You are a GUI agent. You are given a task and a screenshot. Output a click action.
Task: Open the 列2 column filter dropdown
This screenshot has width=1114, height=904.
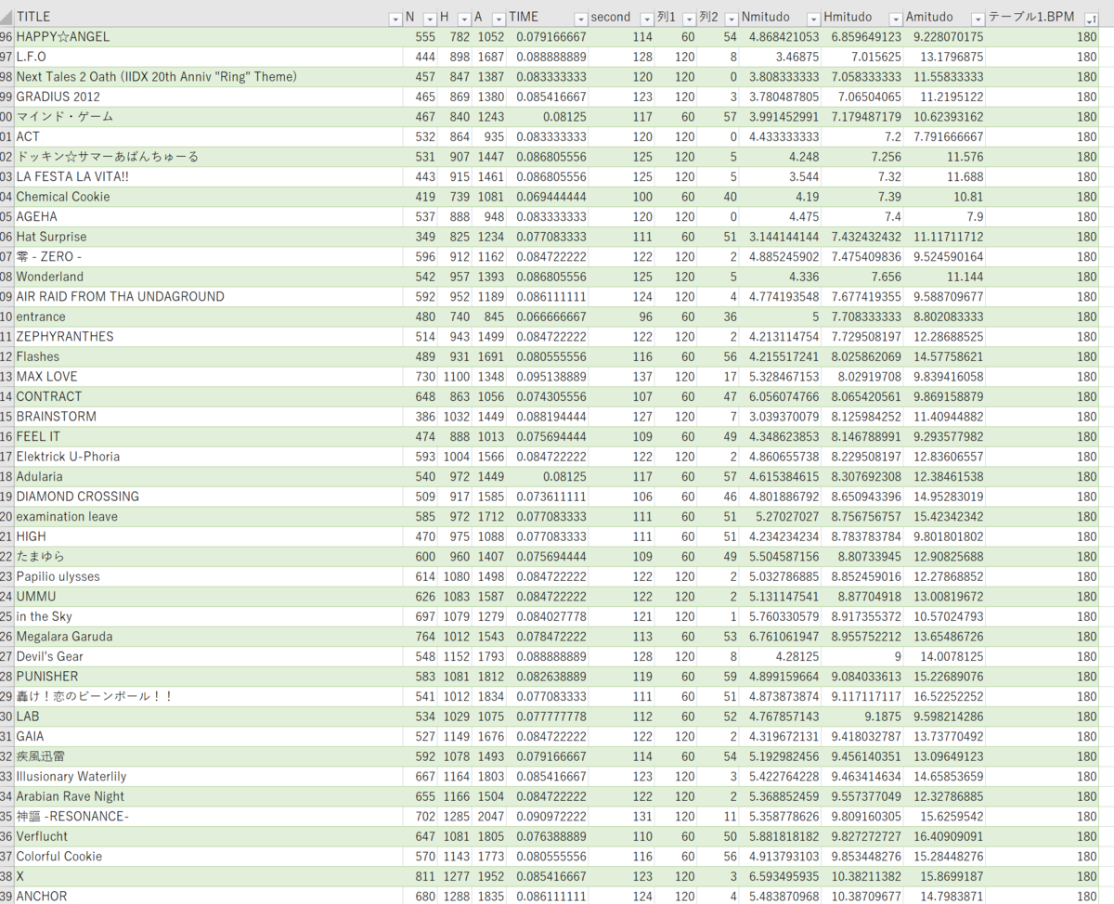tap(731, 18)
